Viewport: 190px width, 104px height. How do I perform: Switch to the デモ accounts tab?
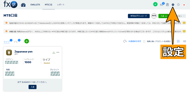click(16, 42)
